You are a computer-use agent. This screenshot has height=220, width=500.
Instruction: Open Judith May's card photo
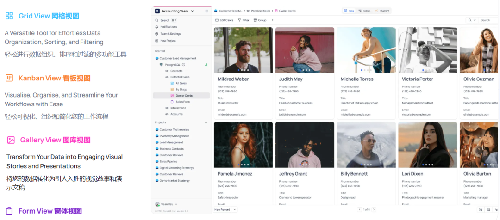[305, 50]
